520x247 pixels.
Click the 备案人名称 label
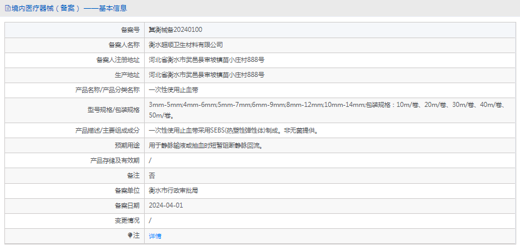[x=125, y=44]
